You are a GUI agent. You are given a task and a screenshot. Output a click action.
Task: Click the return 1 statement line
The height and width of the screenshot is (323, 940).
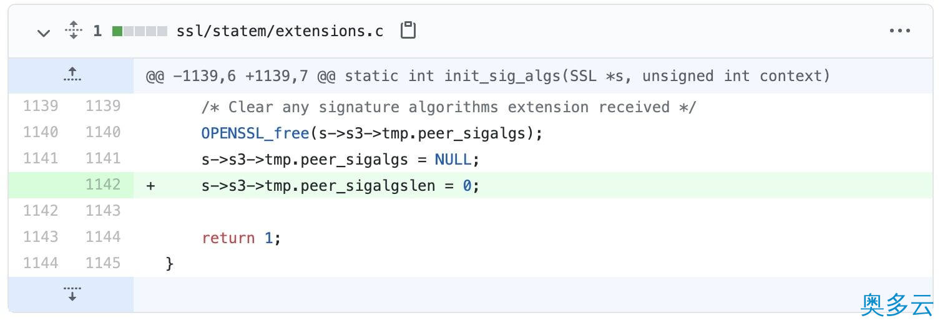241,238
